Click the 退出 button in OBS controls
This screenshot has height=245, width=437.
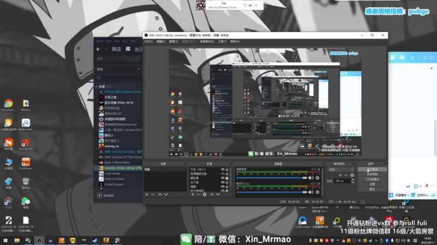click(372, 189)
